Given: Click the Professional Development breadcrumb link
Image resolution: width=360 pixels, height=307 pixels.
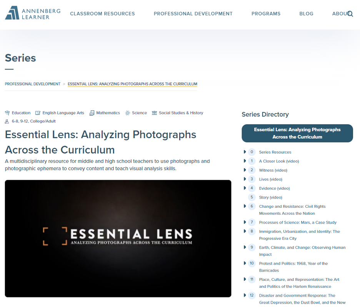Looking at the screenshot, I should [x=33, y=84].
